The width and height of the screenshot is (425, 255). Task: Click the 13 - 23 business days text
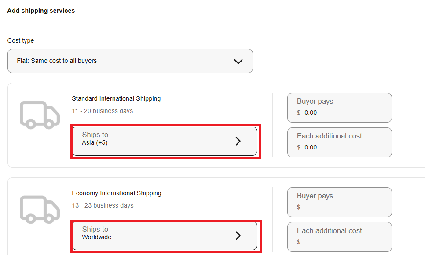coord(103,205)
